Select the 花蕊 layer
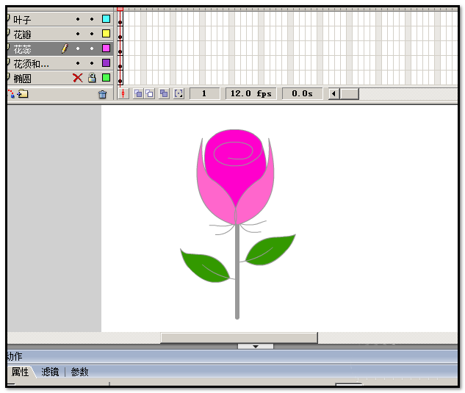Viewport: 465px width, 393px height. click(x=60, y=48)
